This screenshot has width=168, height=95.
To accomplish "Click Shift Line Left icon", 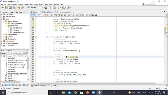I will 80,15.
